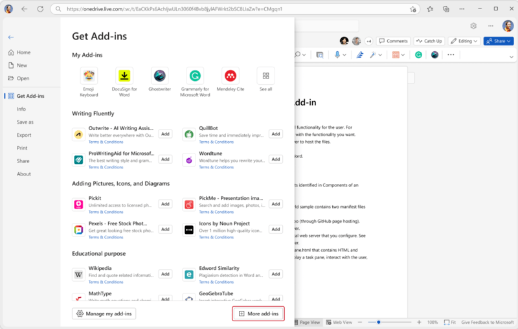Open the Share dropdown button

[x=499, y=41]
